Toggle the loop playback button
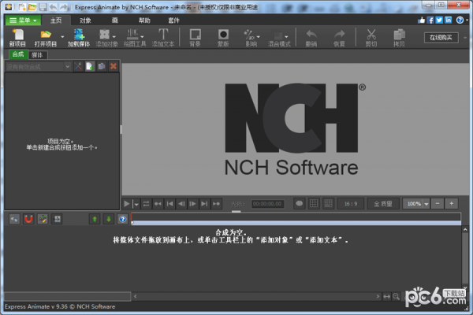The image size is (473, 315). 146,204
